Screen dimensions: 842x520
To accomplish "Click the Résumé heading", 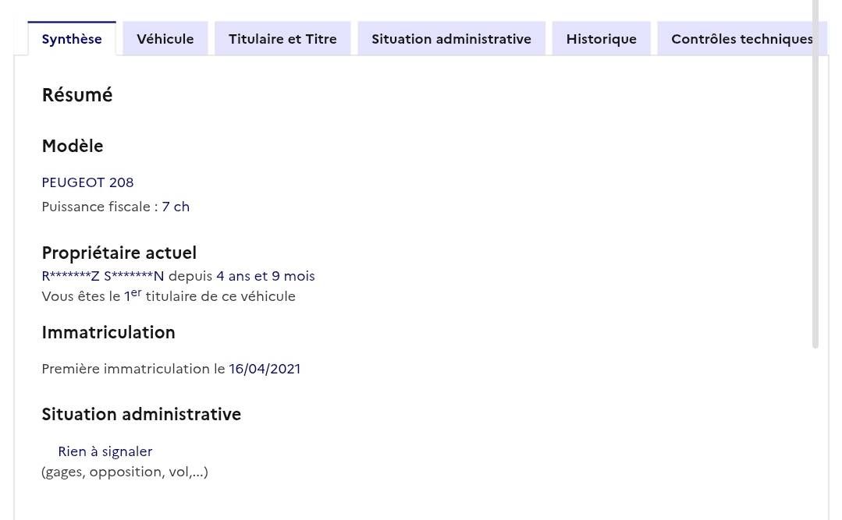I will pyautogui.click(x=77, y=95).
